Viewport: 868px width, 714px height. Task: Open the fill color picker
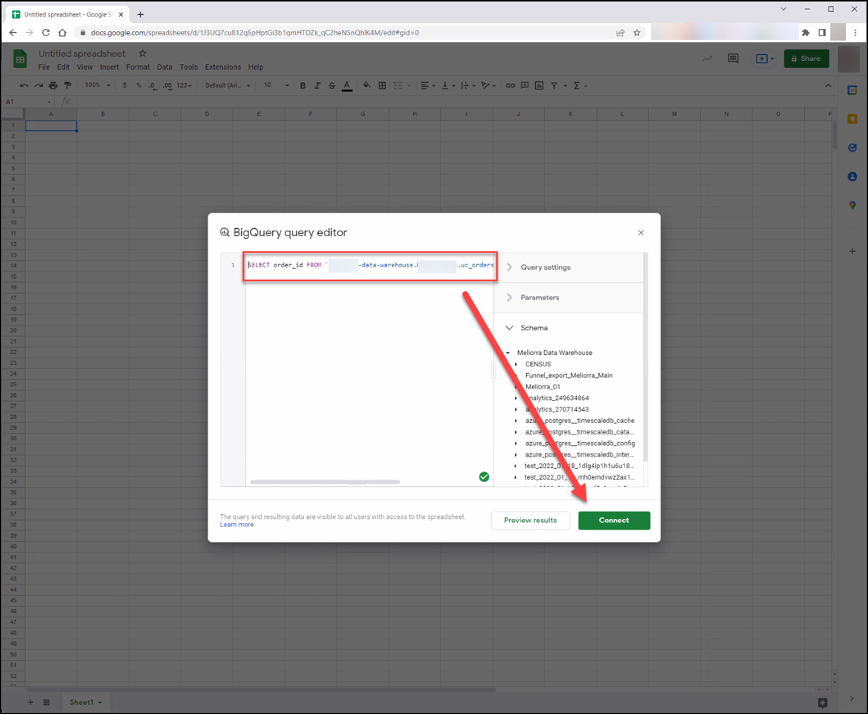(x=367, y=85)
